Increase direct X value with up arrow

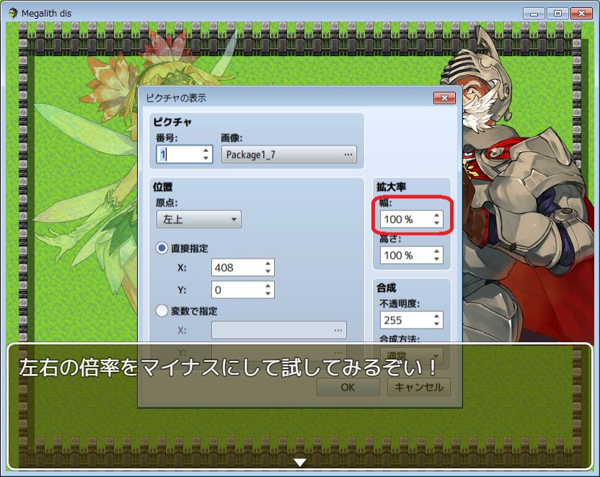(268, 263)
